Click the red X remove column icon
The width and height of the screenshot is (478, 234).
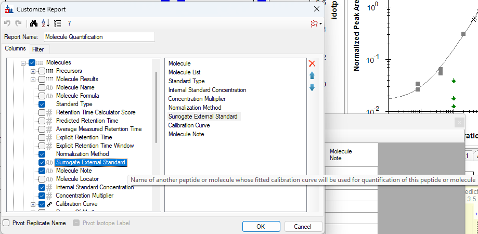click(312, 63)
